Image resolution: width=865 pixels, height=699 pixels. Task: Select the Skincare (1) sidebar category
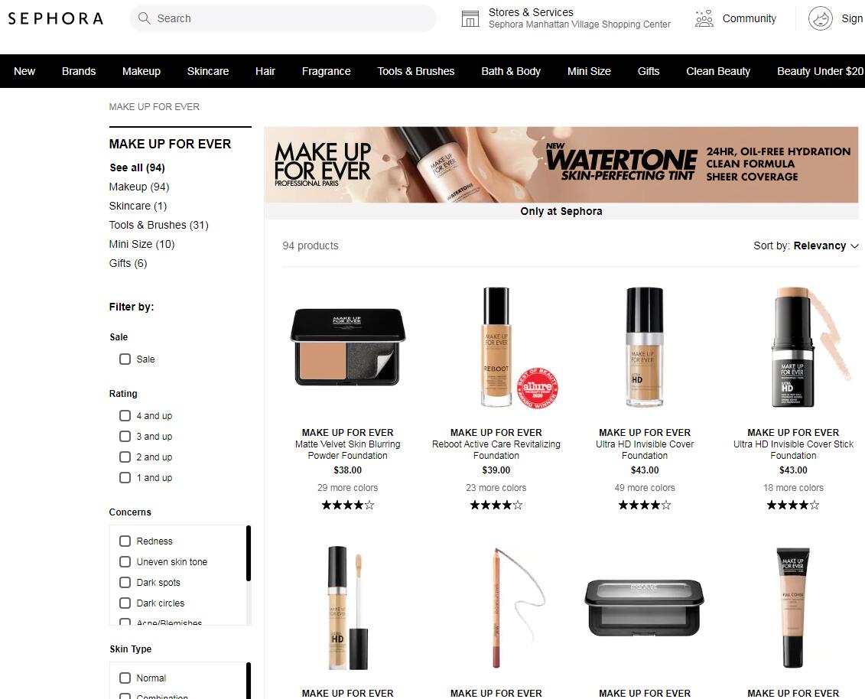click(138, 206)
